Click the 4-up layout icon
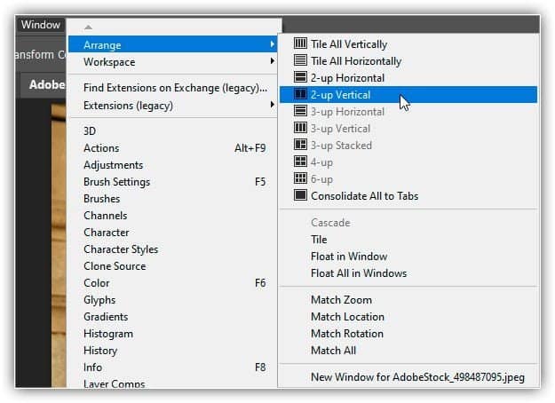Image resolution: width=555 pixels, height=403 pixels. coord(301,162)
